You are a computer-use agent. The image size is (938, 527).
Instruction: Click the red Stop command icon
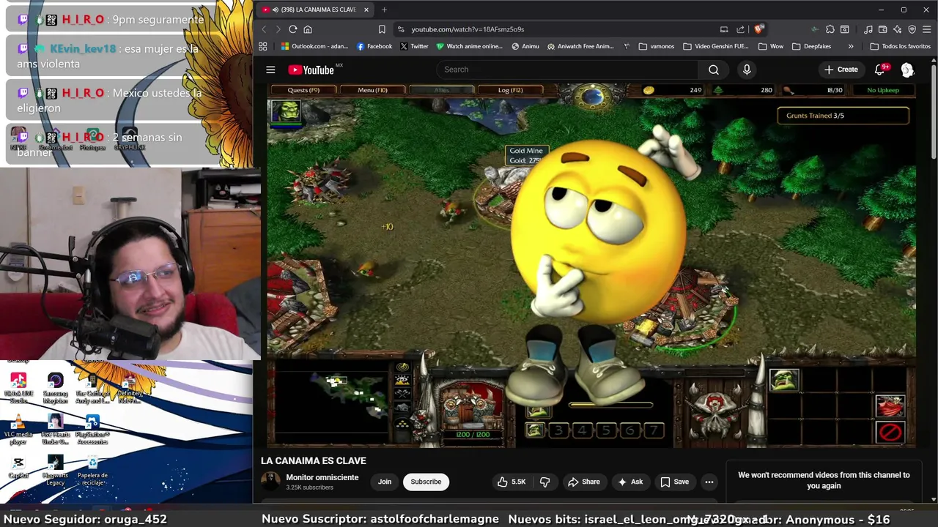pos(890,432)
